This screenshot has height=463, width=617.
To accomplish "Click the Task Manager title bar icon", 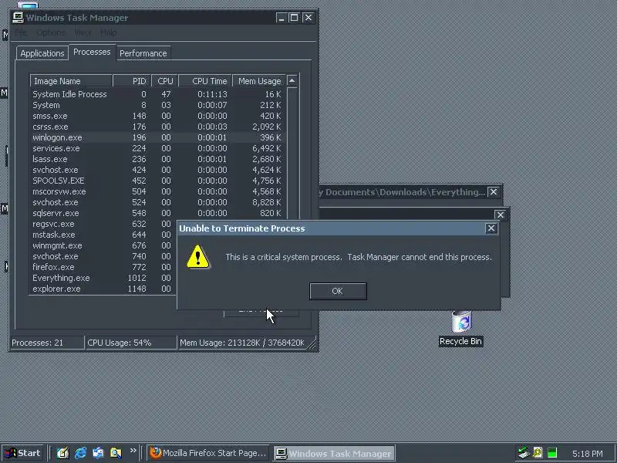I will [18, 17].
